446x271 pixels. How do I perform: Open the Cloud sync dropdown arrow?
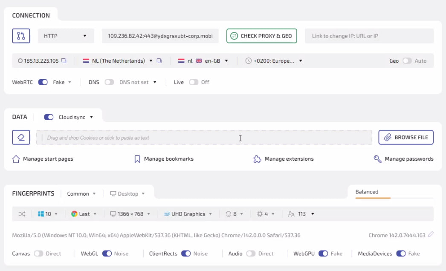(92, 117)
